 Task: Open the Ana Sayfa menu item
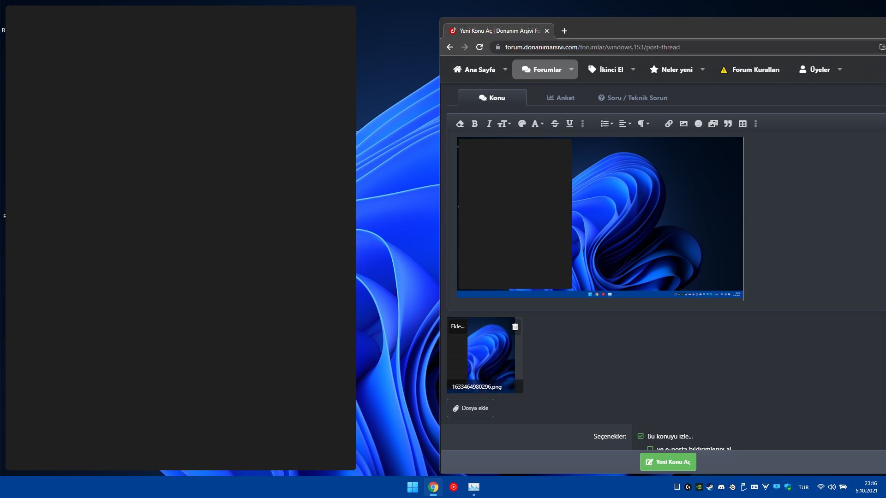point(474,70)
